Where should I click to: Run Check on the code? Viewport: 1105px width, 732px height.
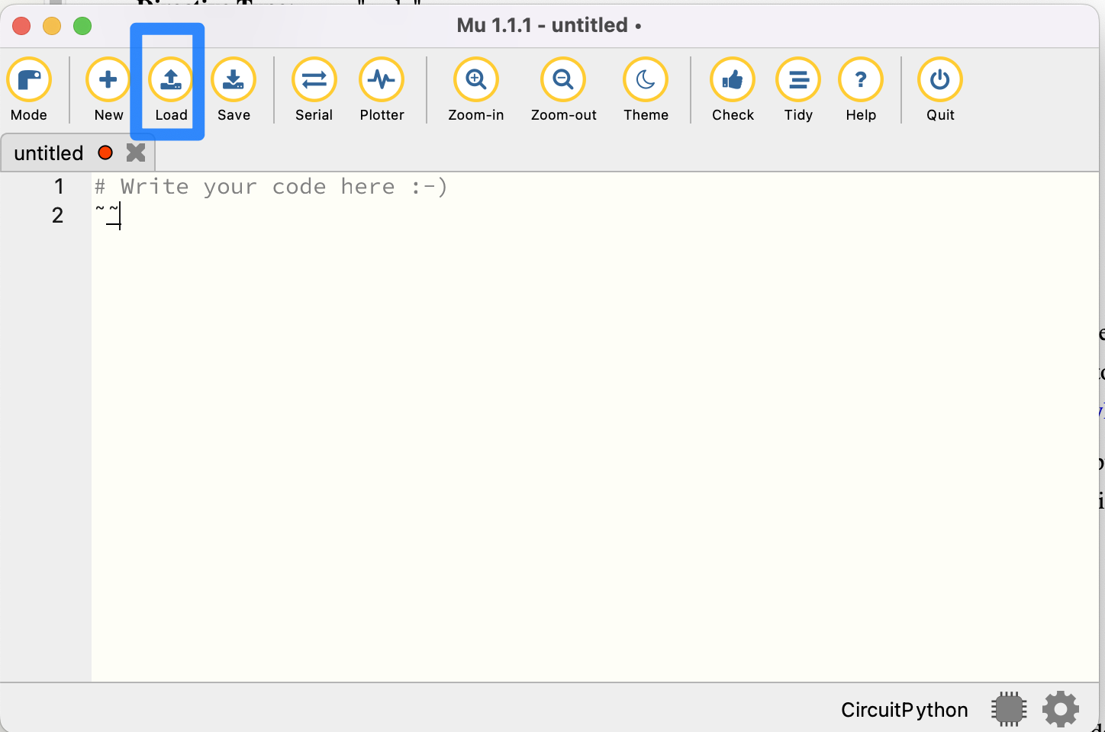click(x=733, y=81)
